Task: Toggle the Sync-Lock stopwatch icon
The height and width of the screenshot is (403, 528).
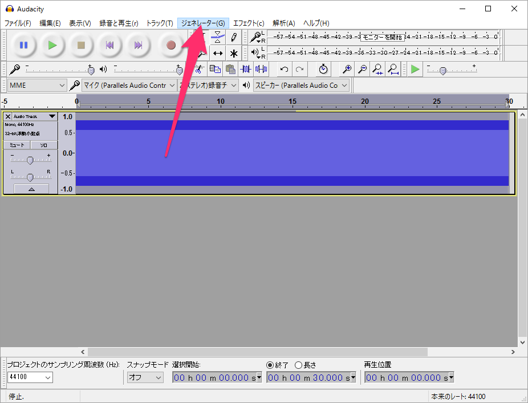Action: tap(323, 70)
